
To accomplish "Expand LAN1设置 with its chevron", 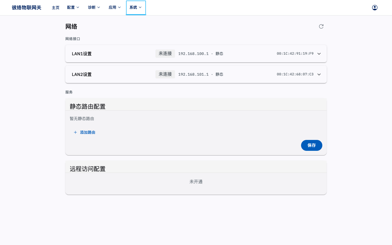I will tap(319, 54).
